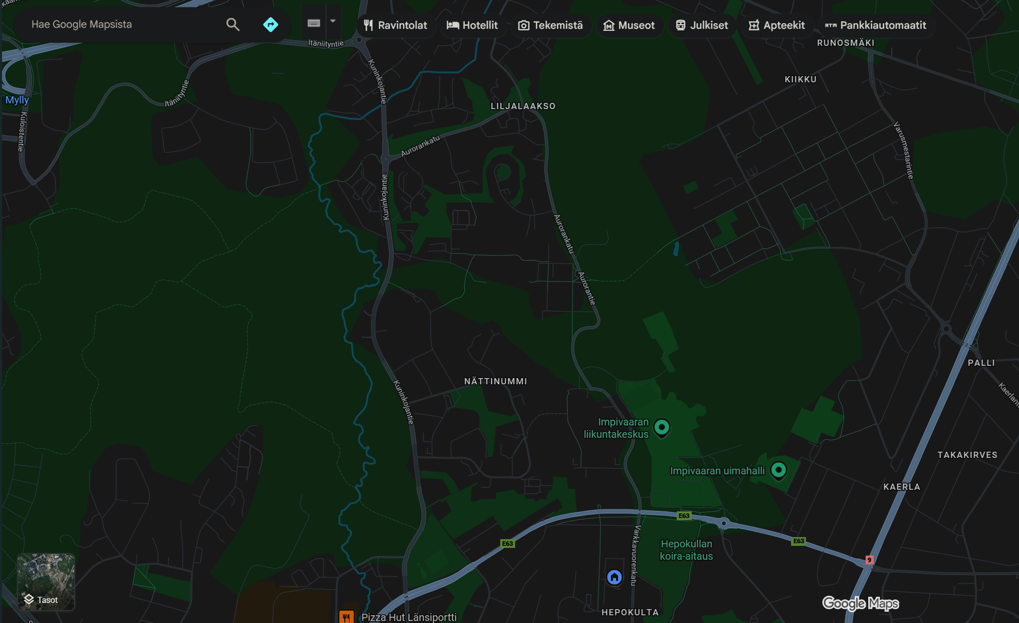
Task: Click the search magnifier icon
Action: (x=233, y=25)
